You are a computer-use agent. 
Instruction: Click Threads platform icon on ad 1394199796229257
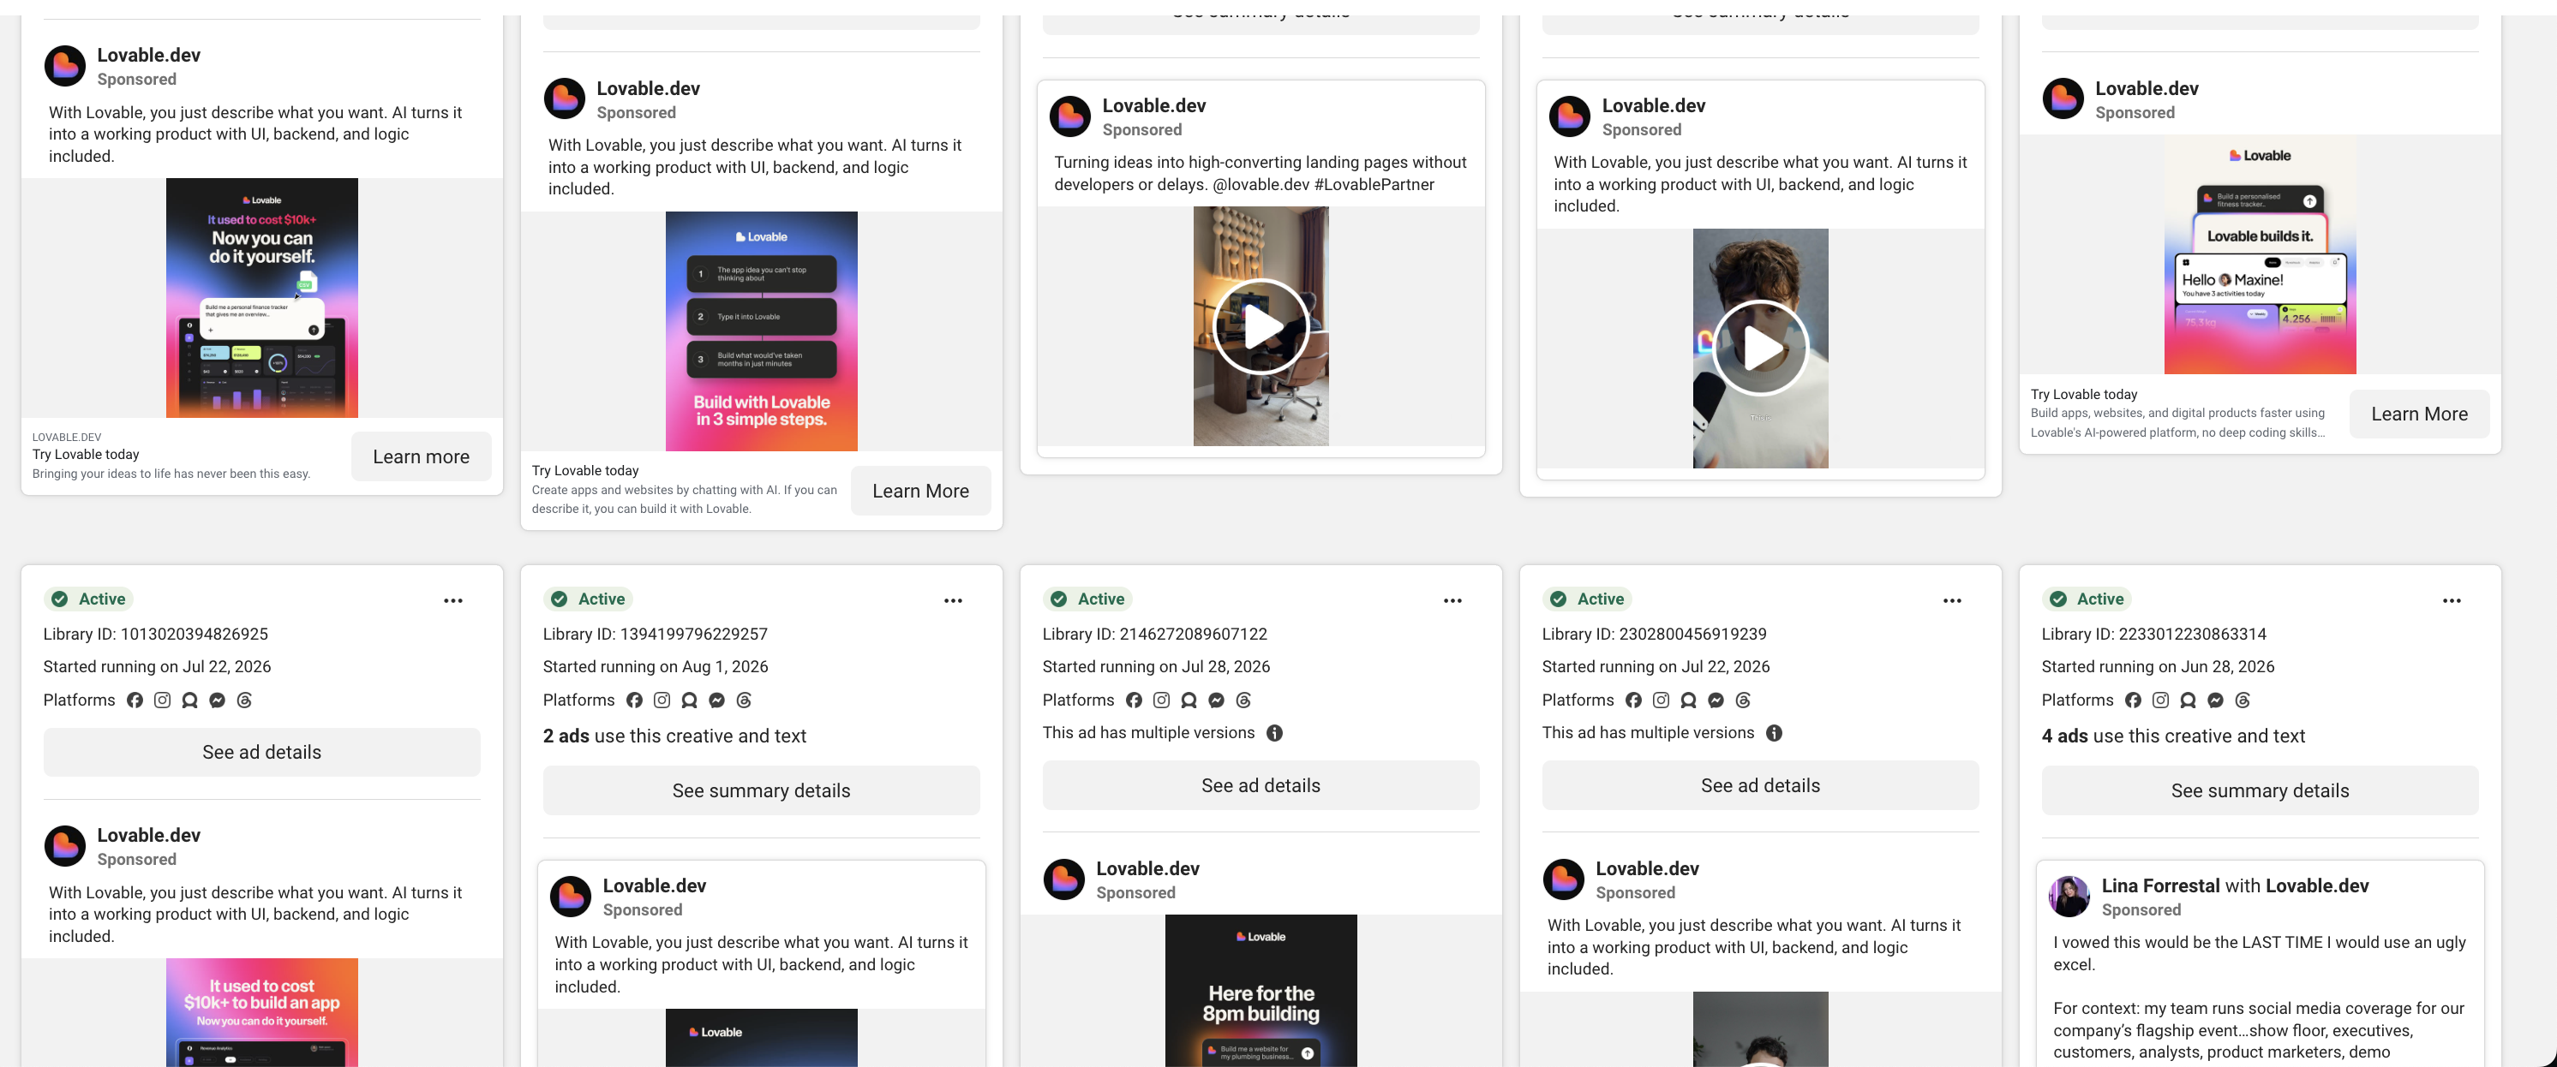(745, 700)
